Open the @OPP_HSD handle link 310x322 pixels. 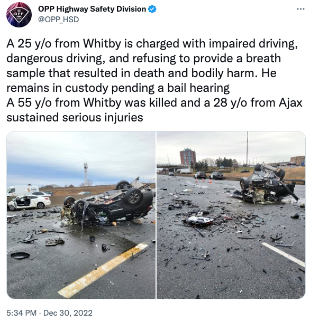point(59,20)
